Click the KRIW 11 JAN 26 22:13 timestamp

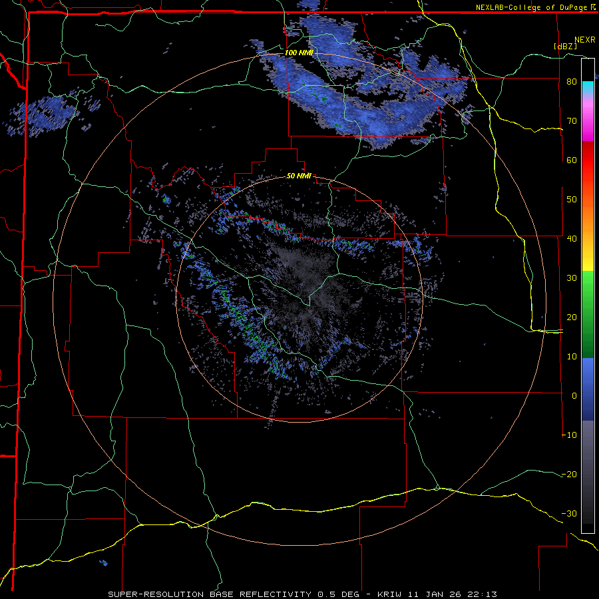click(437, 594)
